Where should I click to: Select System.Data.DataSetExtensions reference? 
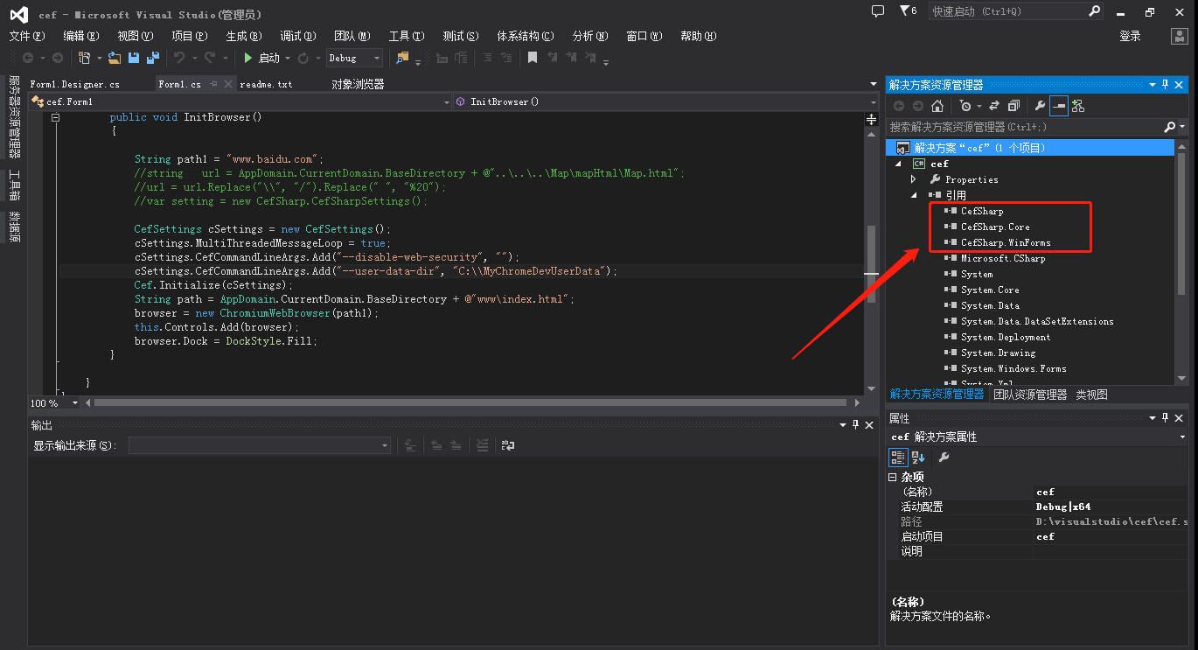pyautogui.click(x=1037, y=321)
